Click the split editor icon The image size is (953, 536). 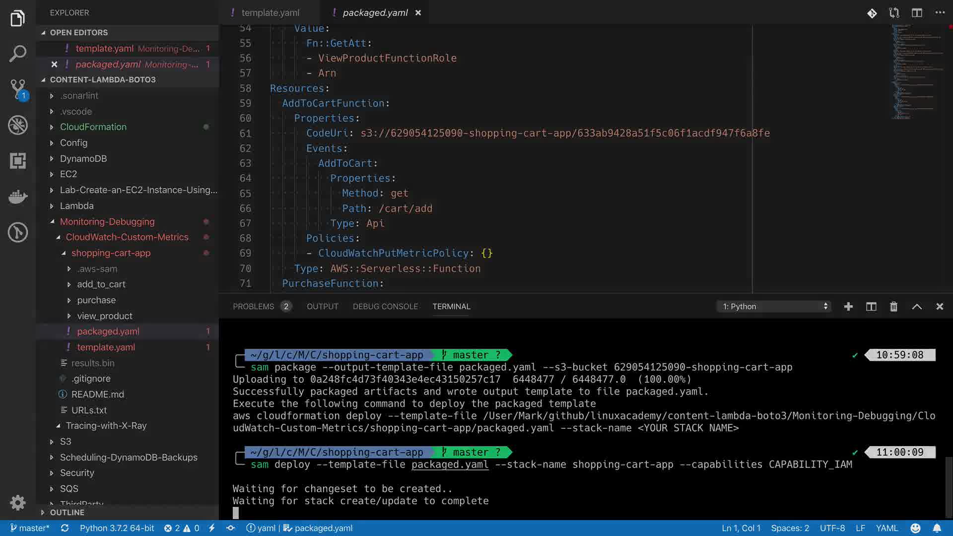point(917,13)
